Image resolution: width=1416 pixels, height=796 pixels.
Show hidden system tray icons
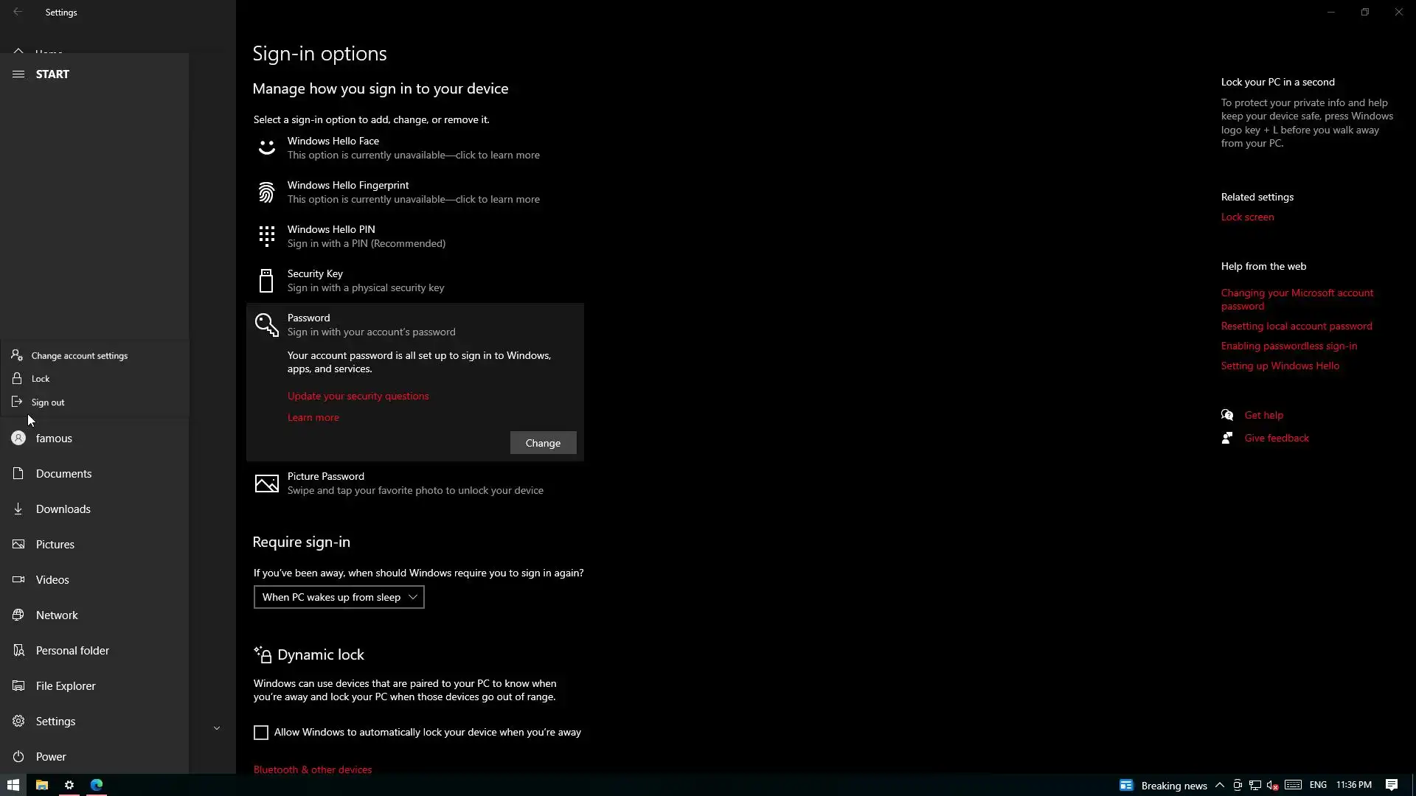click(1219, 785)
